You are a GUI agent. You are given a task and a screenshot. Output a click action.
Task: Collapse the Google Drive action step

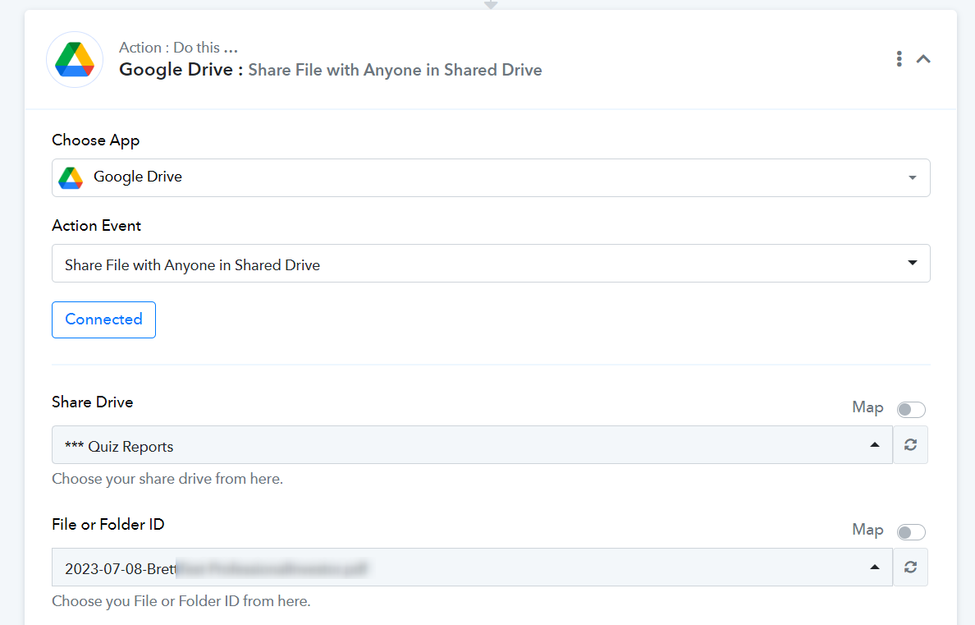click(923, 59)
